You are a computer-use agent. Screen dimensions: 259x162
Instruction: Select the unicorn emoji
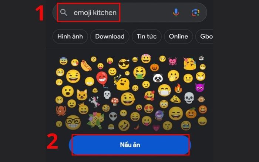pos(94,102)
